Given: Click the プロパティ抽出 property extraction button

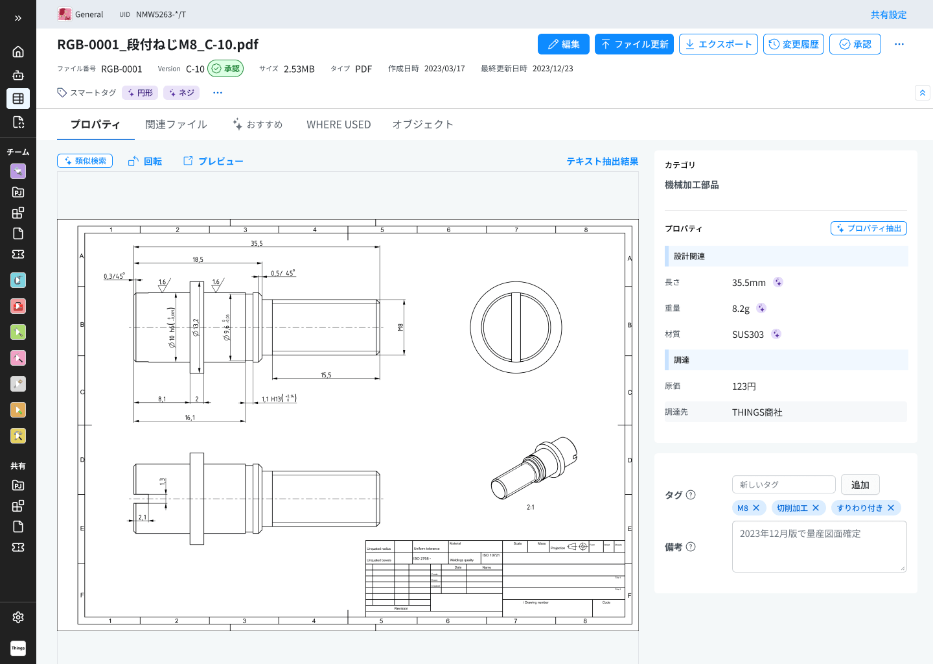Looking at the screenshot, I should 869,228.
